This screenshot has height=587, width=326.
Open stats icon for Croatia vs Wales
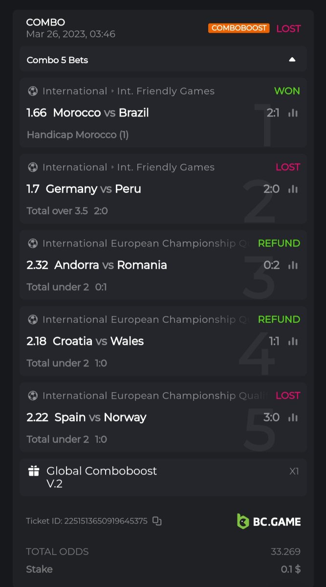[293, 341]
